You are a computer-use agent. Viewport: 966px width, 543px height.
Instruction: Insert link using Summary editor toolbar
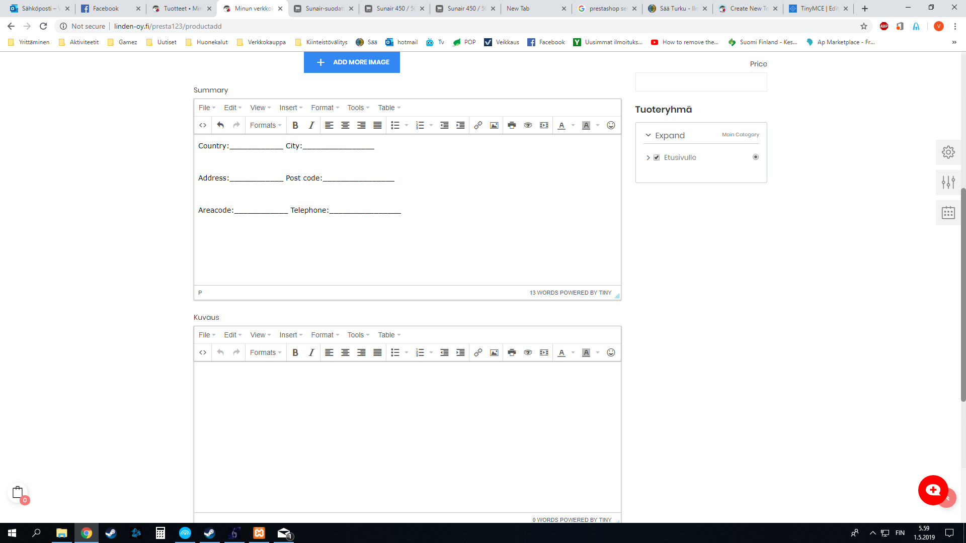point(478,125)
